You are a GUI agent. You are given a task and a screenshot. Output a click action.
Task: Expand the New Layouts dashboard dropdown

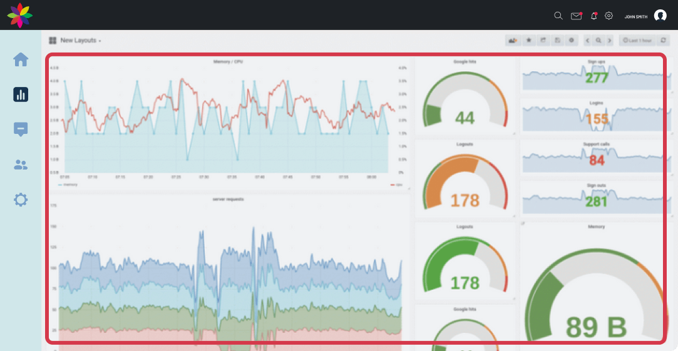[x=81, y=41]
